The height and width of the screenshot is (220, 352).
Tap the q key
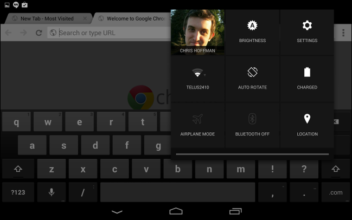tap(16, 121)
